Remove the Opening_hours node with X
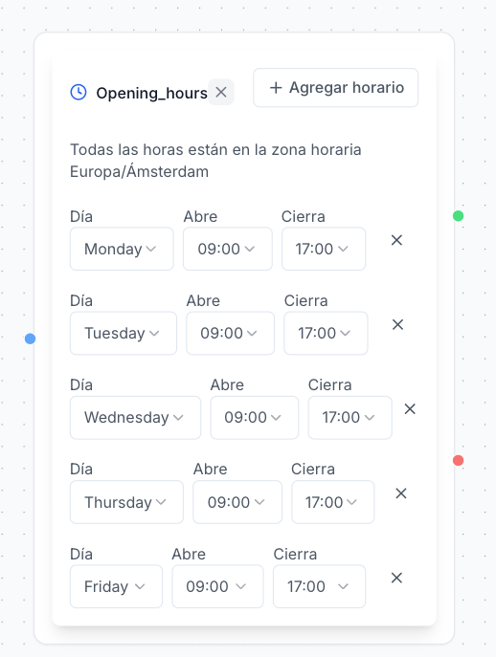 coord(221,92)
